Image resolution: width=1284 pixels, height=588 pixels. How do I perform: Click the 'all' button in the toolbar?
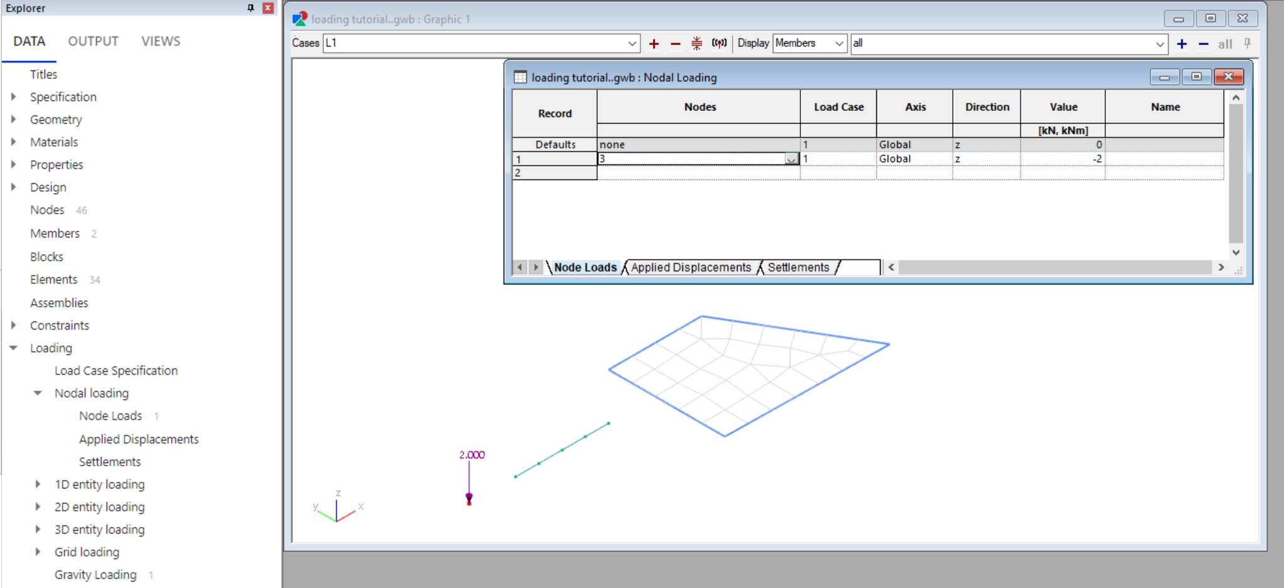[1224, 44]
